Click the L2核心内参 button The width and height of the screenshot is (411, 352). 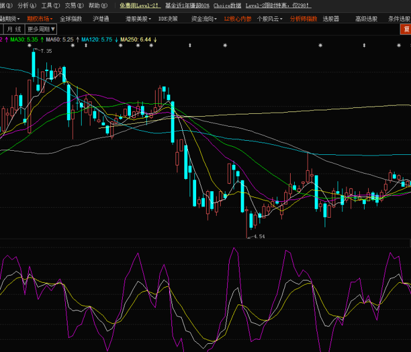(238, 19)
